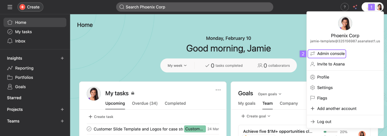
Task: Add new item with Insights plus button
Action: [62, 58]
